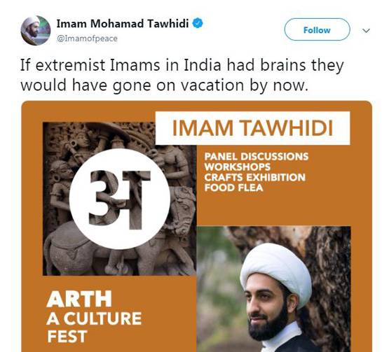Open the tweet author's profile avatar
The width and height of the screenshot is (389, 352).
click(x=36, y=31)
